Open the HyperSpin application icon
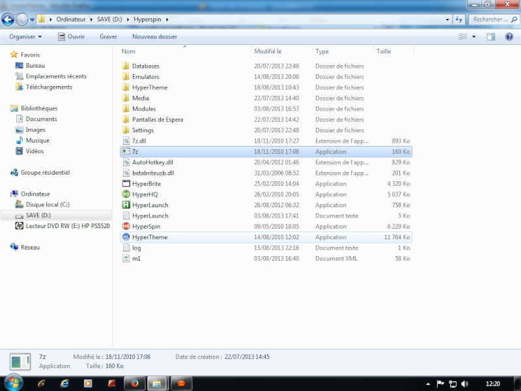Image resolution: width=521 pixels, height=391 pixels. tap(126, 226)
